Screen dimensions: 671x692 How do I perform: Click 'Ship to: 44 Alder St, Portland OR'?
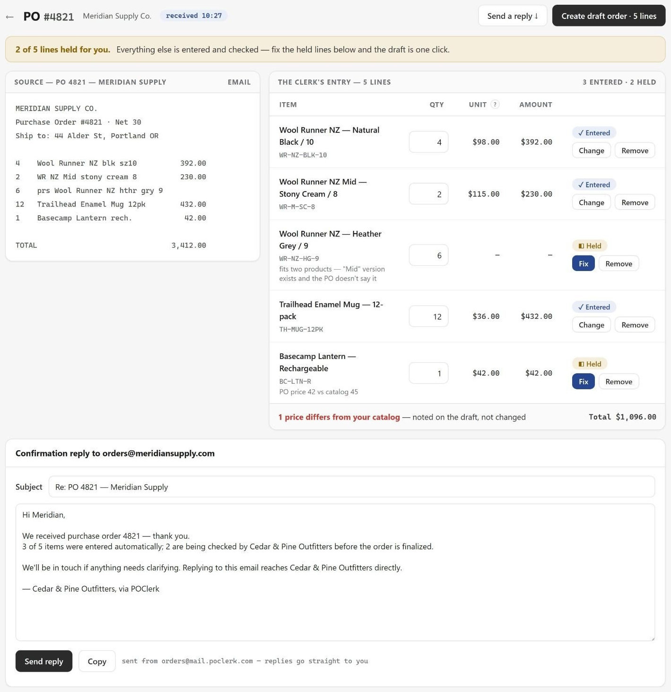coord(87,136)
